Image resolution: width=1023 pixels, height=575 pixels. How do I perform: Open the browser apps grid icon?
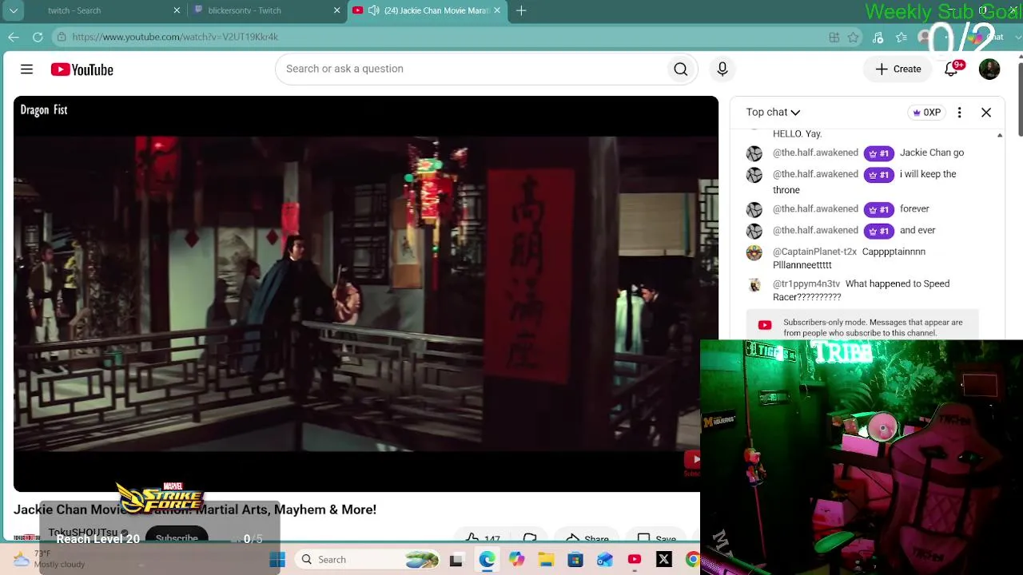834,37
